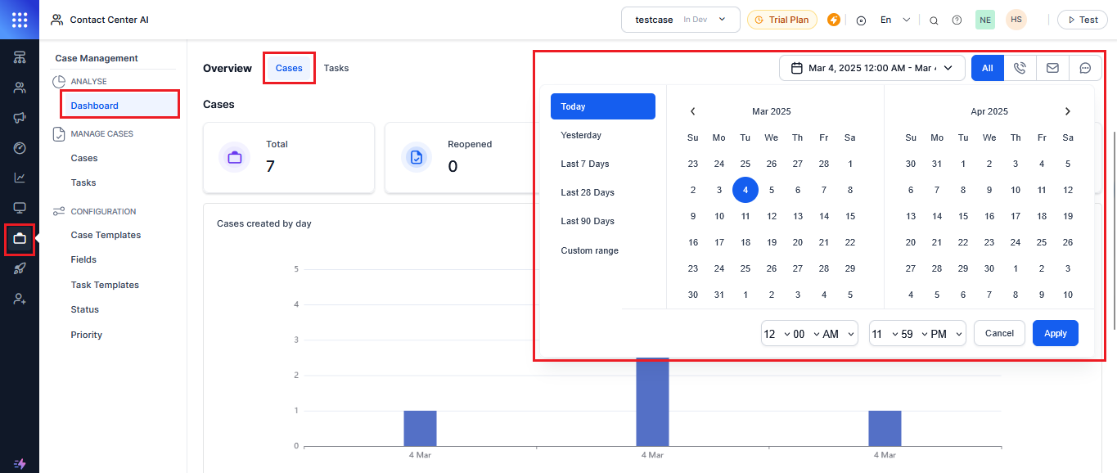Click the Apply button
This screenshot has width=1117, height=473.
coord(1055,333)
